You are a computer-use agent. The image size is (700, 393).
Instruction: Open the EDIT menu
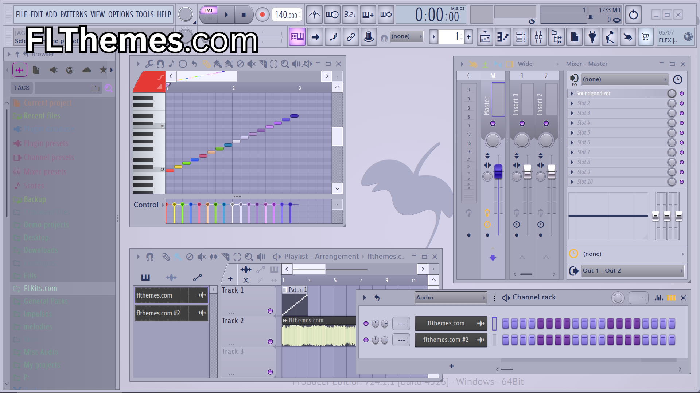(x=36, y=15)
